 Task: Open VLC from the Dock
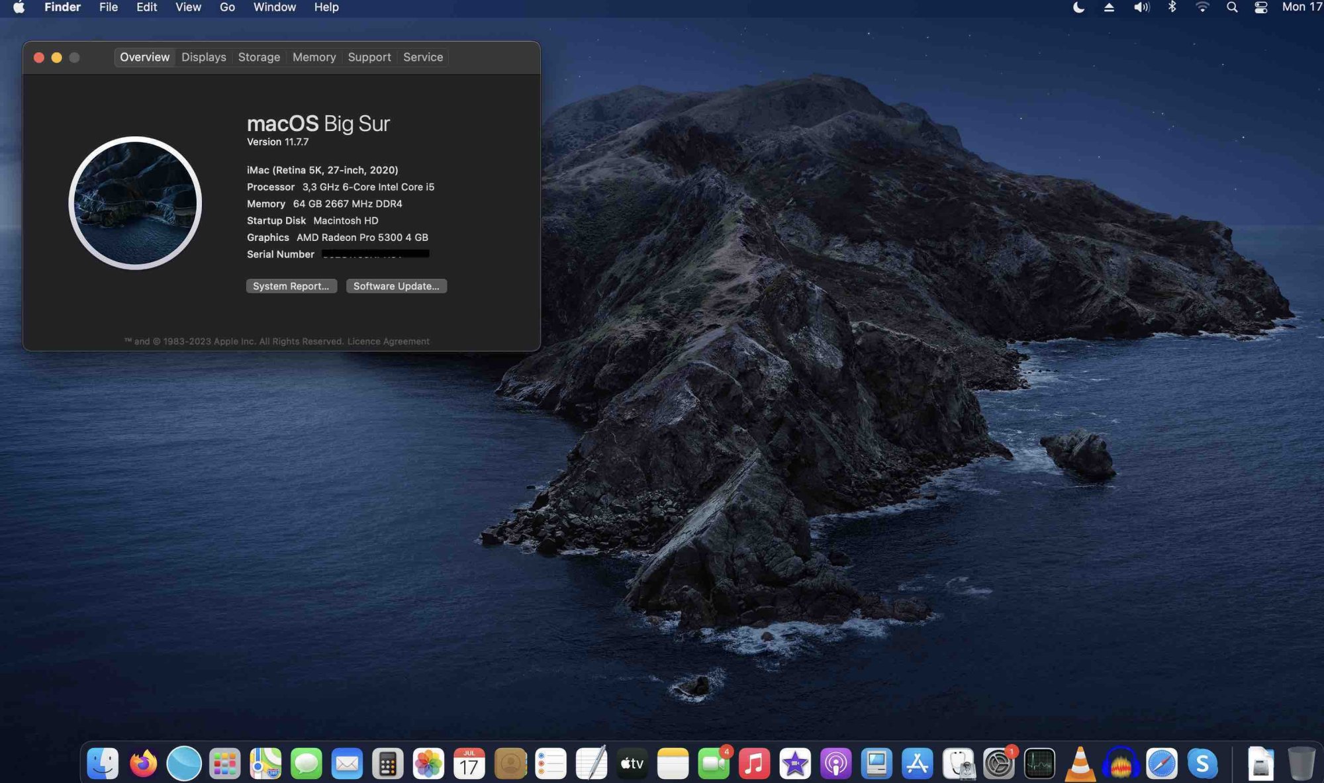point(1080,764)
